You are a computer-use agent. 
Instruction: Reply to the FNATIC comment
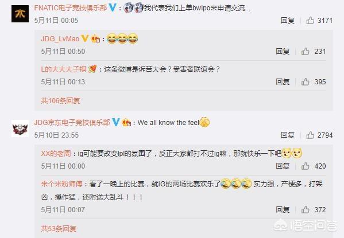(x=287, y=21)
